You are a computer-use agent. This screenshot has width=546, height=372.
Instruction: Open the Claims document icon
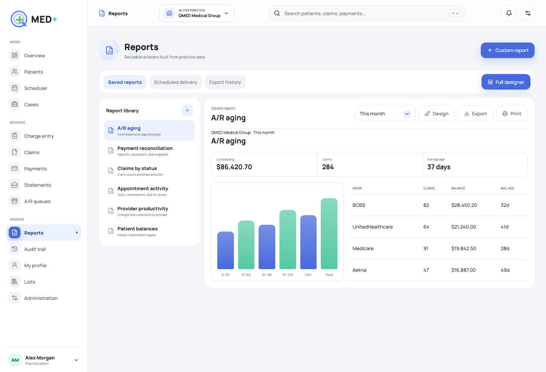14,152
